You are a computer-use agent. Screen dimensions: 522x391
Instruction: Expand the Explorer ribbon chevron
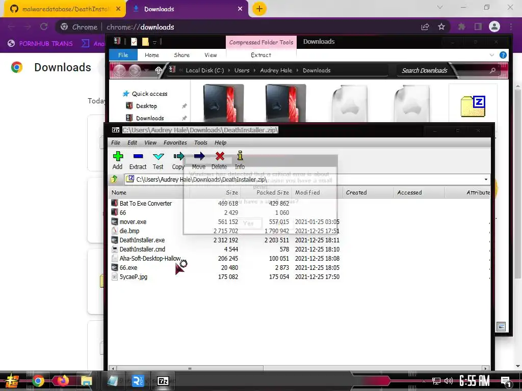coord(492,55)
